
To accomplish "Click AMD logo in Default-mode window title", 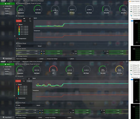I will click(3, 62).
